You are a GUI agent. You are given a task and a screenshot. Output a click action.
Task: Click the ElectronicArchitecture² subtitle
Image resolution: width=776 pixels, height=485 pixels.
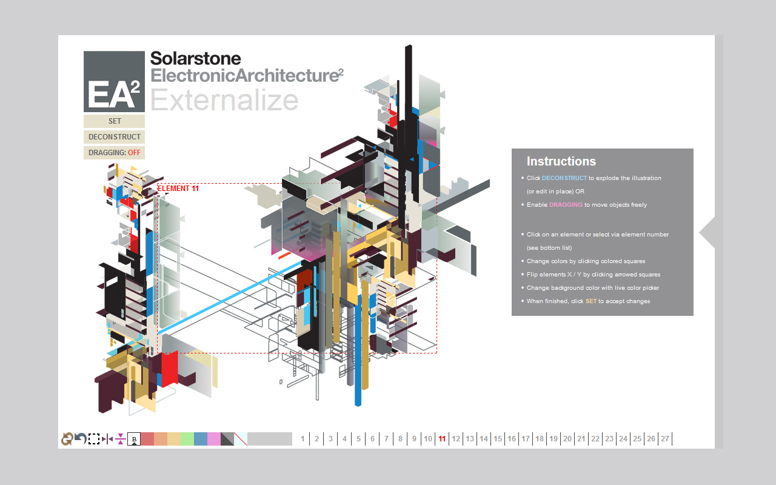click(x=247, y=75)
